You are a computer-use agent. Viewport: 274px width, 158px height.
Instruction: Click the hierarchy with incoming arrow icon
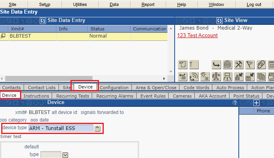(x=238, y=76)
